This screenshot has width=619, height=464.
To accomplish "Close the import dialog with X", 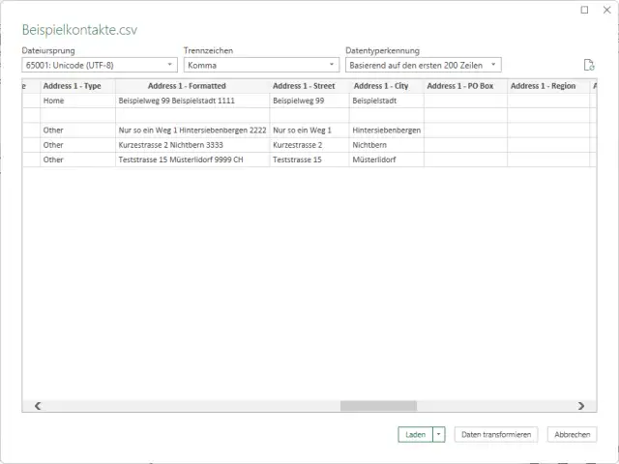I will [604, 10].
